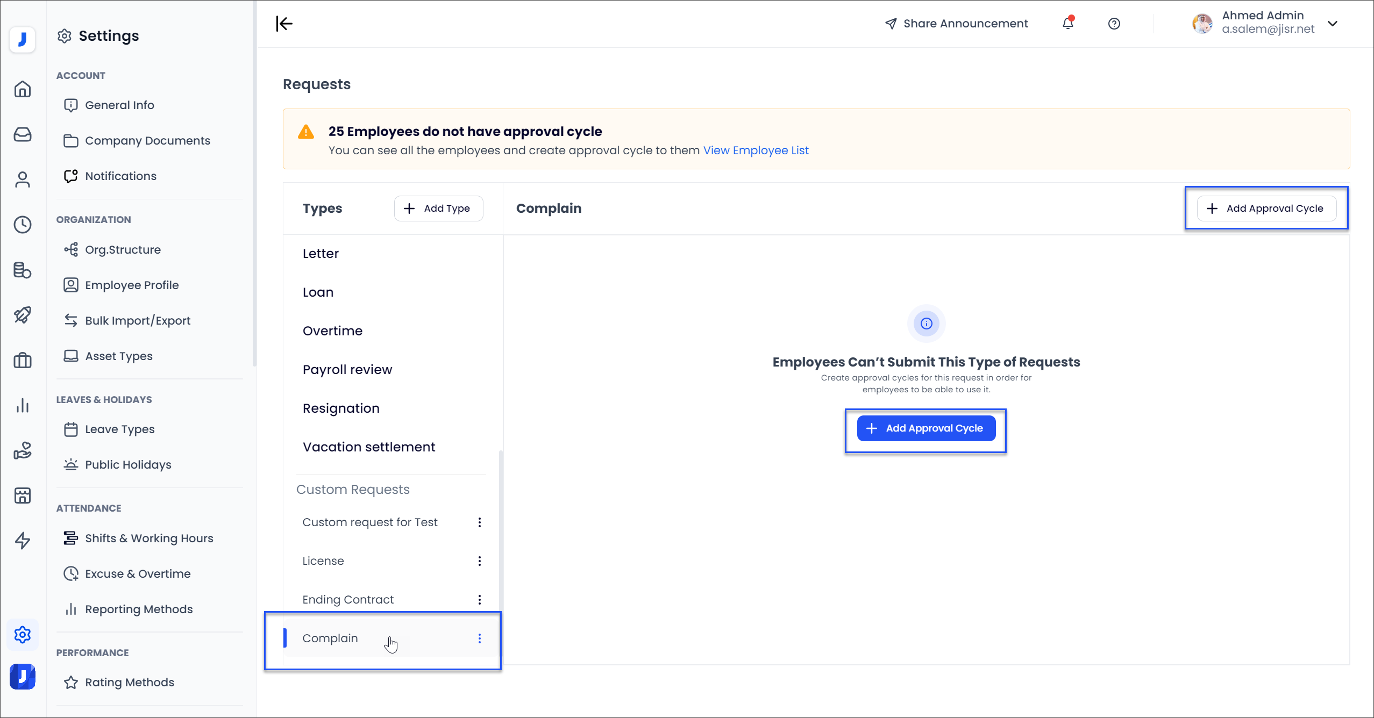Open the rocket icon in left rail
Screen dimensions: 1374x718
[23, 315]
